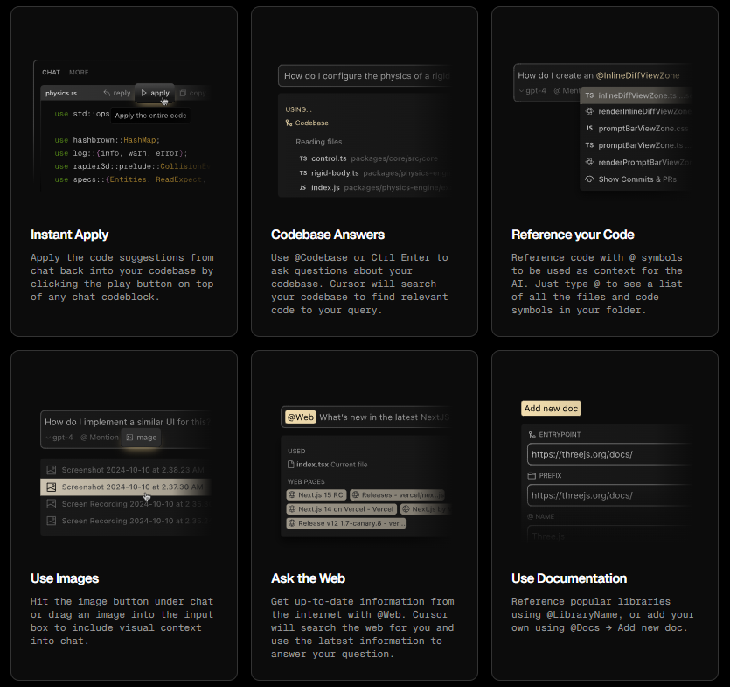Click the globe icon on Release v12 chip
This screenshot has height=687, width=730.
pos(292,523)
